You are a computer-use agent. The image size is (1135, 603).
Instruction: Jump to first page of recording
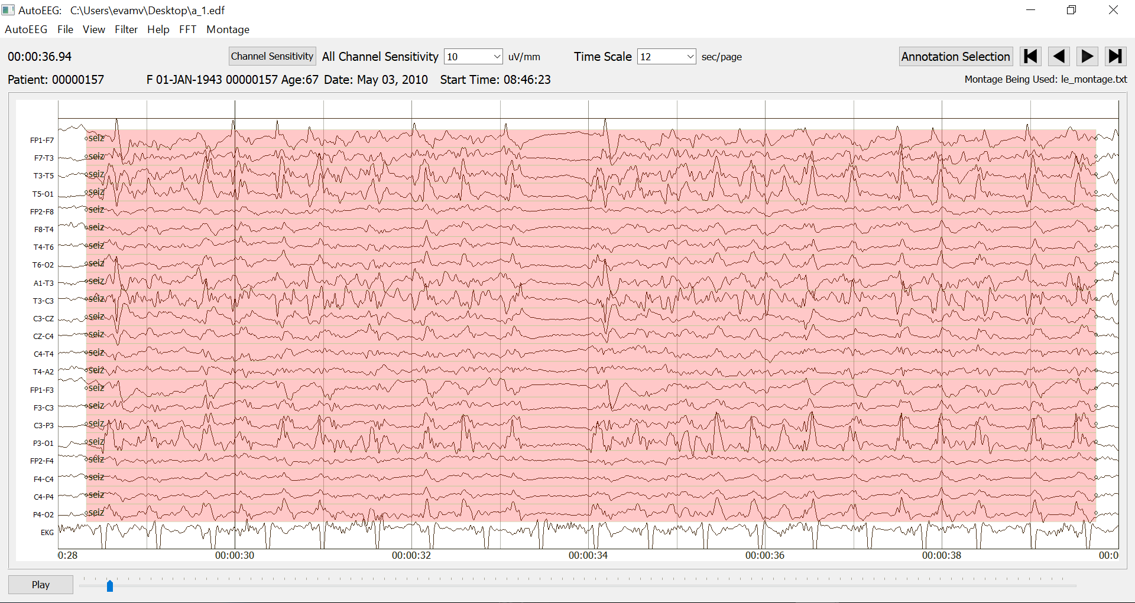point(1030,57)
